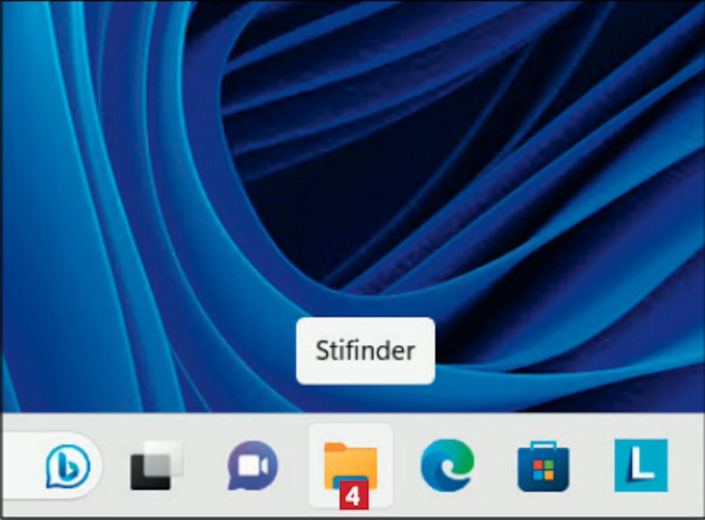Viewport: 705px width, 520px height.
Task: Launch the Teams Chat taskbar icon
Action: [253, 466]
